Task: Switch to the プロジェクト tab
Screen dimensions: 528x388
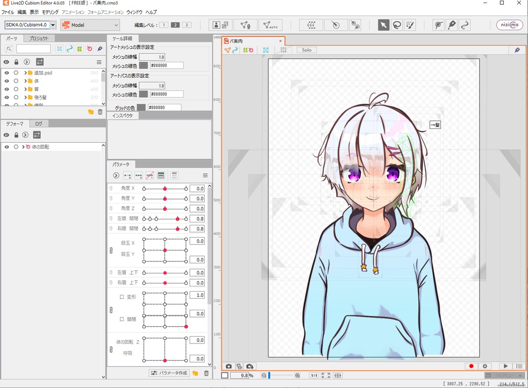Action: pyautogui.click(x=39, y=38)
